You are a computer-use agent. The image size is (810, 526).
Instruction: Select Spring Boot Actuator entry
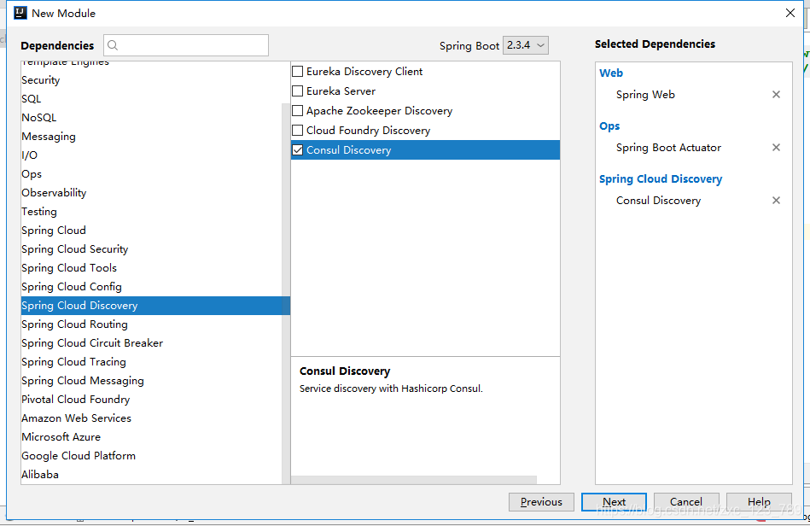pos(668,148)
